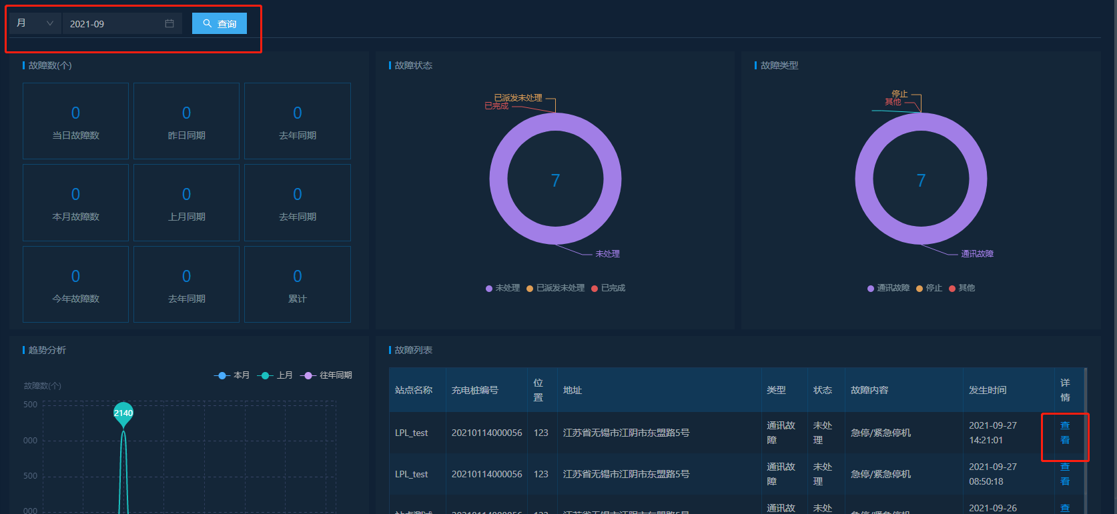1117x514 pixels.
Task: Click the 查询 search button
Action: tap(220, 24)
